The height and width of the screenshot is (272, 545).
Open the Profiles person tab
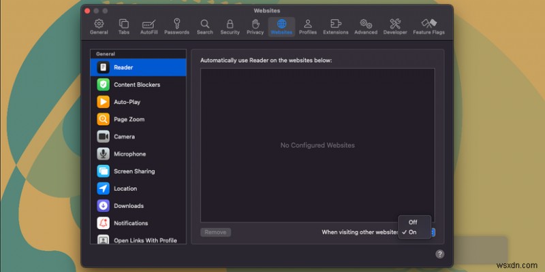[x=308, y=27]
